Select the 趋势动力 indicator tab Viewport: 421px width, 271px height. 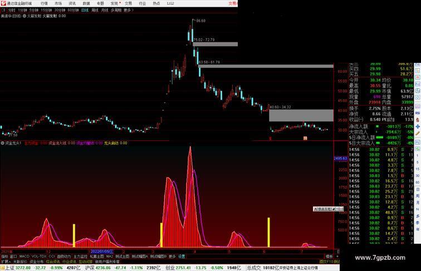(x=64, y=257)
